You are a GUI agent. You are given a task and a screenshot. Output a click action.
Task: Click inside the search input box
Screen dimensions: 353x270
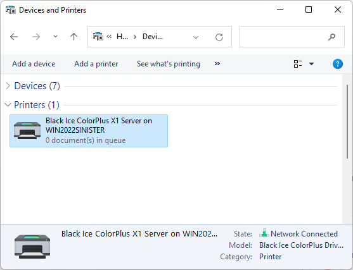pyautogui.click(x=284, y=37)
